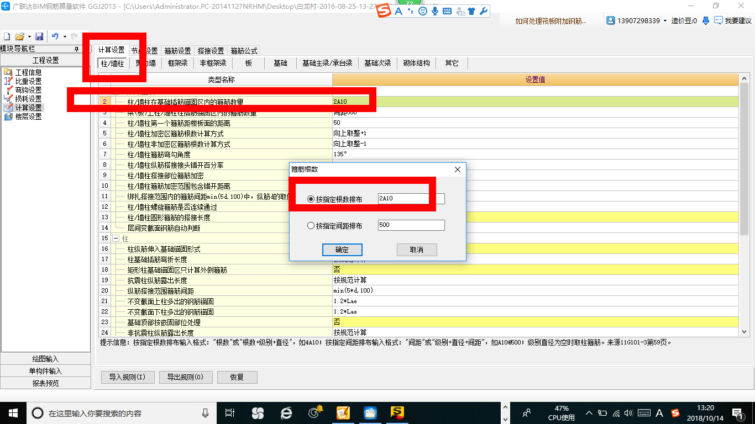Select 柱/墙柱 sub-tab
The image size is (755, 424).
112,63
